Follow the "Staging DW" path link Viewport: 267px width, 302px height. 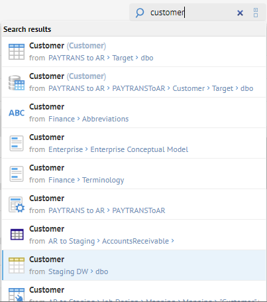[68, 271]
